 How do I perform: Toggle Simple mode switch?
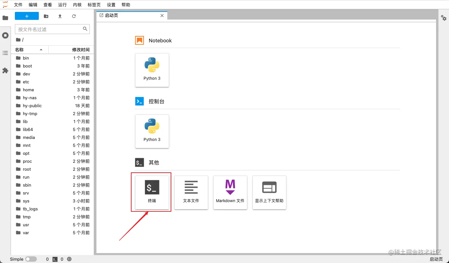click(x=31, y=259)
